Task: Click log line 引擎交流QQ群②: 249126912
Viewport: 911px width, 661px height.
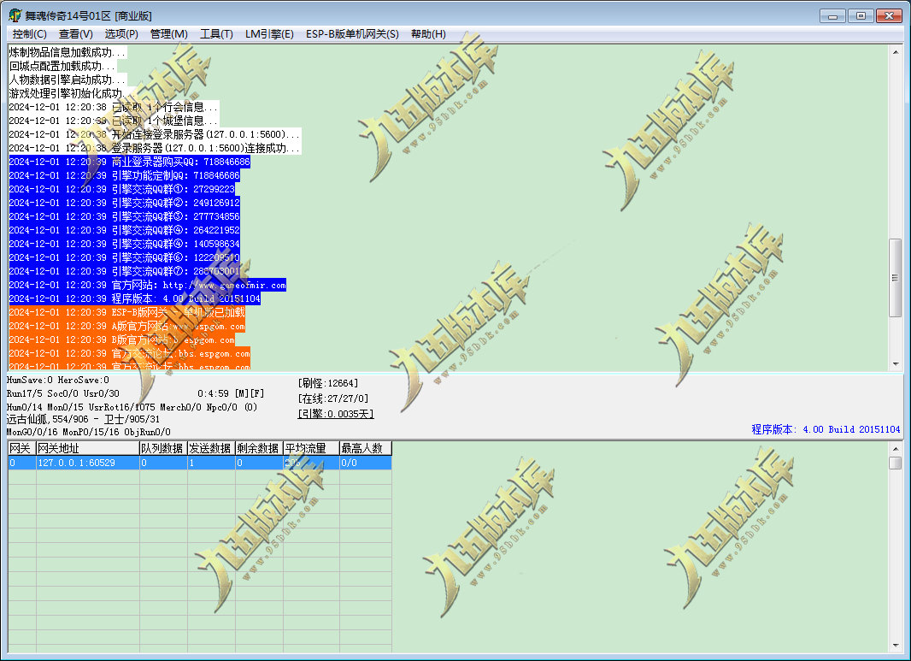Action: click(x=124, y=203)
